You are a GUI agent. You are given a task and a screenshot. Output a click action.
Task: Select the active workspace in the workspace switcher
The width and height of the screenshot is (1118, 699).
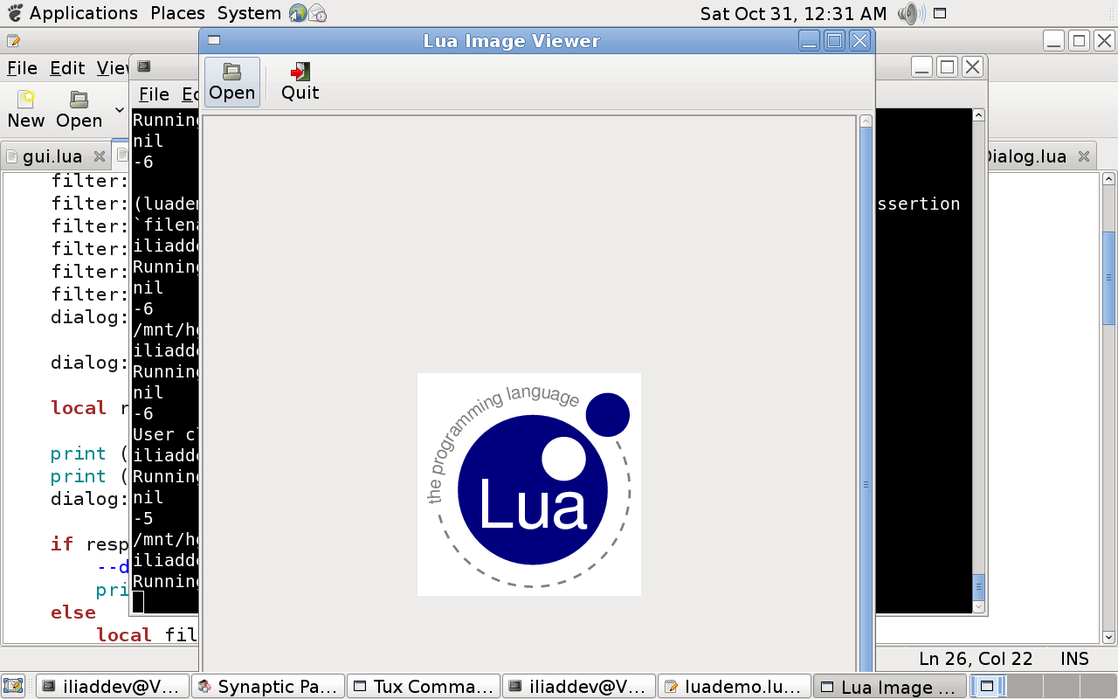click(x=988, y=686)
